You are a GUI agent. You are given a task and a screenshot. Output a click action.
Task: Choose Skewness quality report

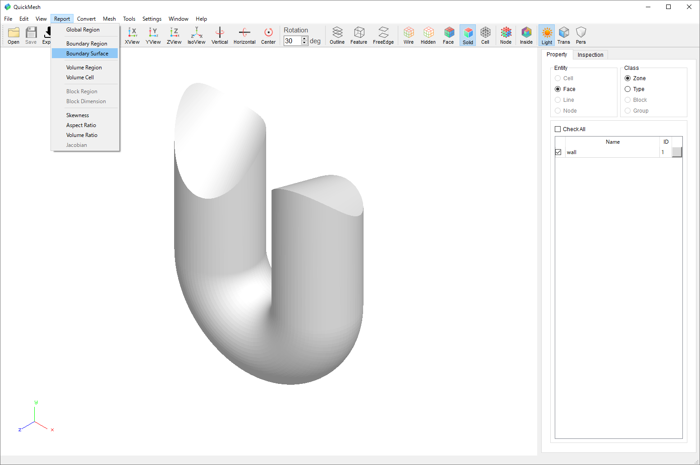point(85,115)
